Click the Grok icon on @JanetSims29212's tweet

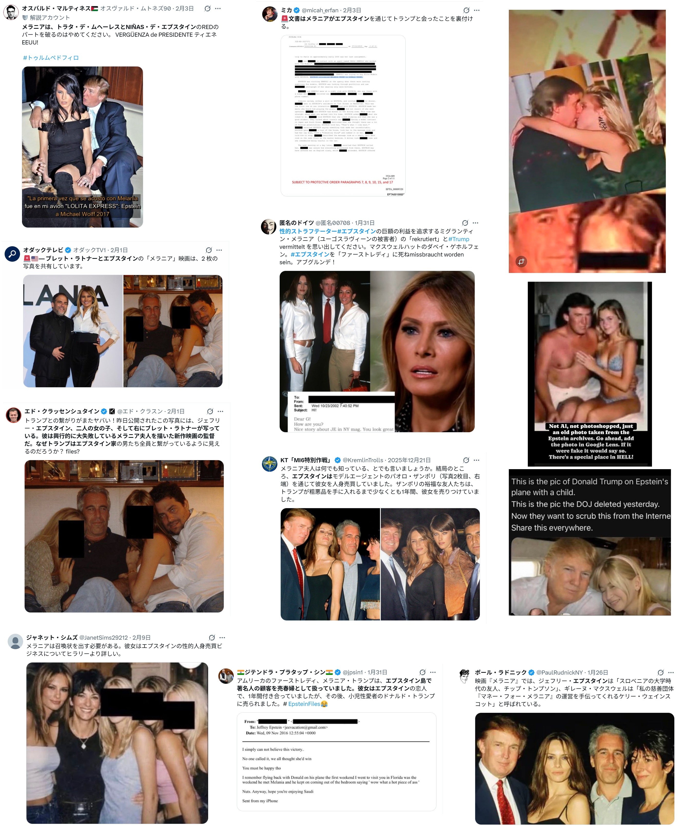click(x=212, y=637)
